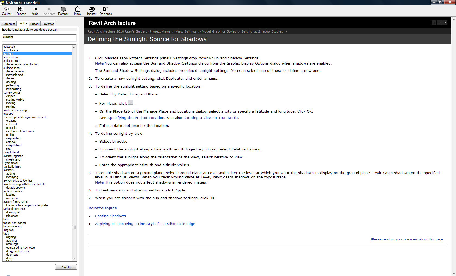The image size is (456, 276).
Task: Click the up-level arrow in header
Action: click(439, 23)
